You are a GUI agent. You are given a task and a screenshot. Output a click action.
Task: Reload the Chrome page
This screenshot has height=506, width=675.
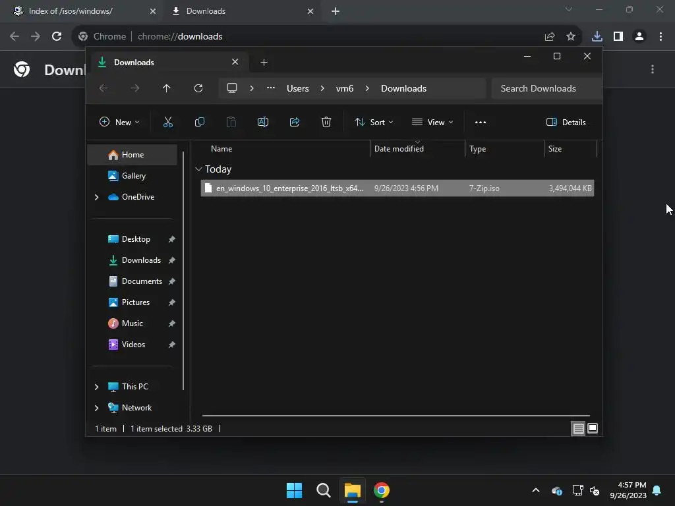click(57, 37)
